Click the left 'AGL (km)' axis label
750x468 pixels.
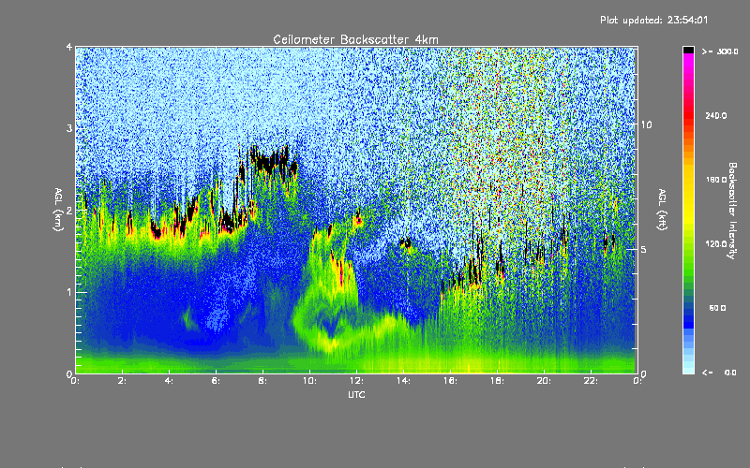coord(58,210)
